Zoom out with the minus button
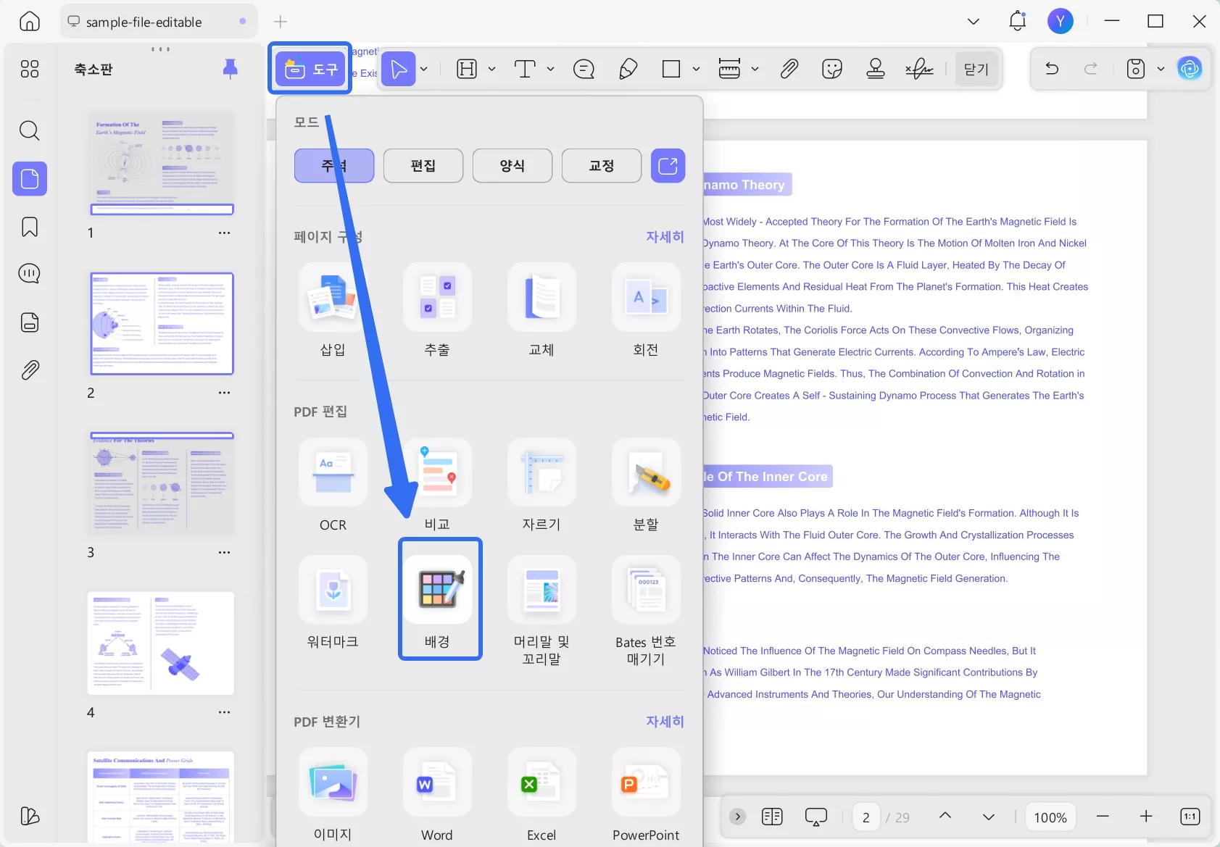The width and height of the screenshot is (1220, 847). [x=1103, y=817]
